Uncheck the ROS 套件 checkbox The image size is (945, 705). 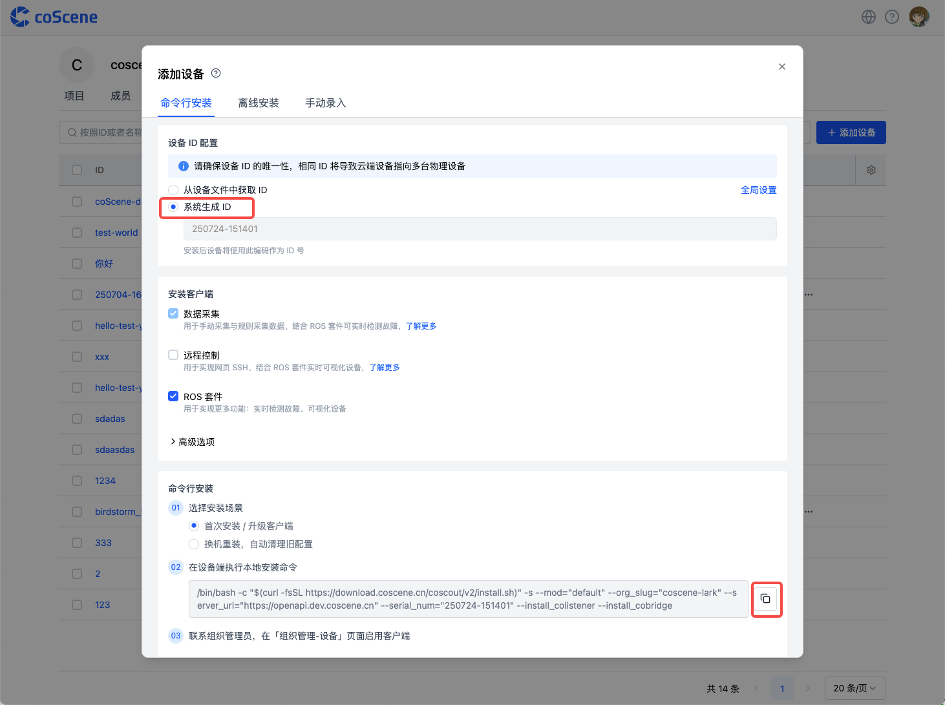coord(173,396)
